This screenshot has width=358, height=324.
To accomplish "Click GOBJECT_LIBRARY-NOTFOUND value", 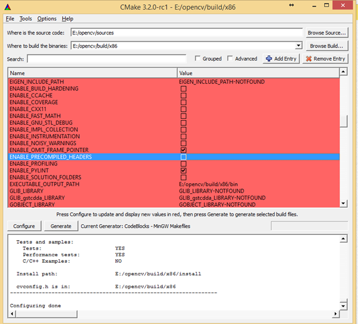I will click(x=217, y=205).
